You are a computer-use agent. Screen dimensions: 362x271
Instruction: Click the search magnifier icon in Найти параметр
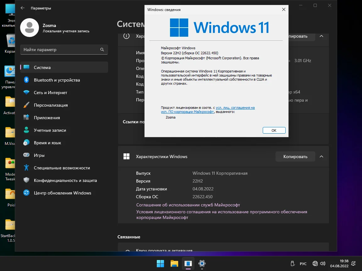102,50
